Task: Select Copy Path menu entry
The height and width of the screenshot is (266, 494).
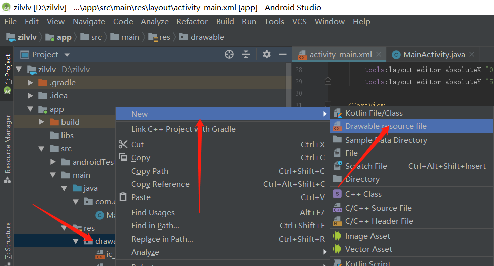Action: point(223,171)
